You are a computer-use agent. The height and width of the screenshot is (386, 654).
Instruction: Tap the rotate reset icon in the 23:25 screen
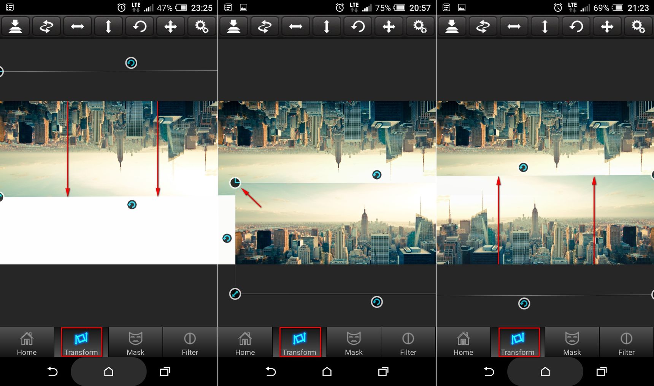pyautogui.click(x=140, y=27)
